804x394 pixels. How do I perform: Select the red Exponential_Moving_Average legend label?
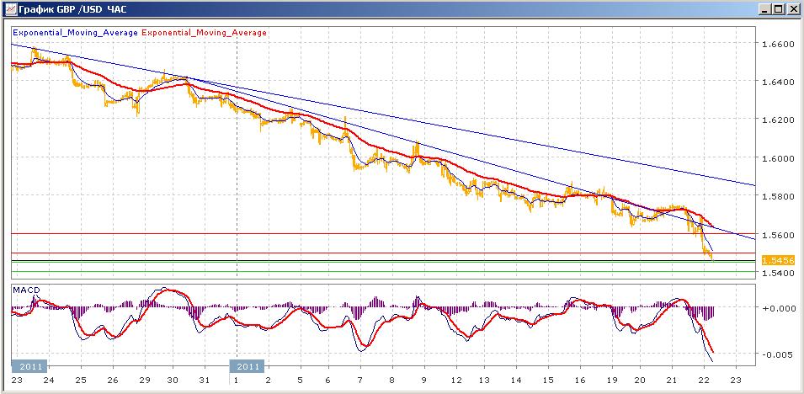(x=205, y=33)
